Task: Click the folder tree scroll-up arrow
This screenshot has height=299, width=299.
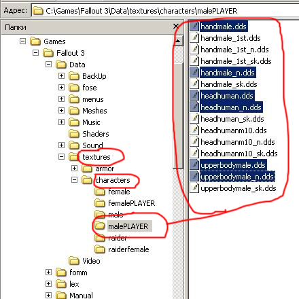Action: [178, 41]
